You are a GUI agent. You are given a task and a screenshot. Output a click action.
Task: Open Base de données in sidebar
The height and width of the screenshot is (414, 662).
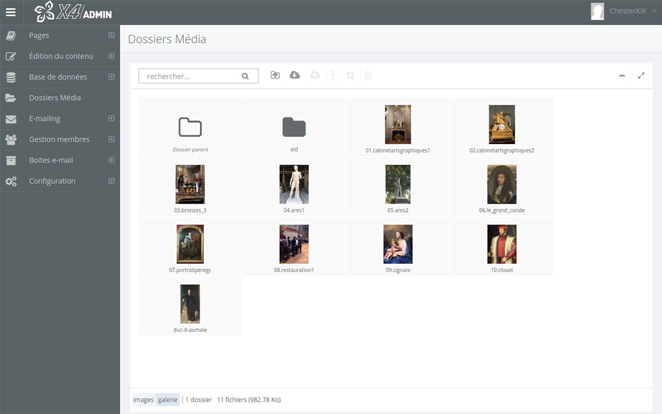[x=60, y=77]
